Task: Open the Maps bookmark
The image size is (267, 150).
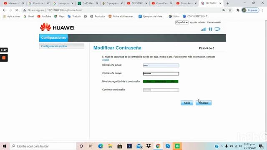Action: [59, 16]
